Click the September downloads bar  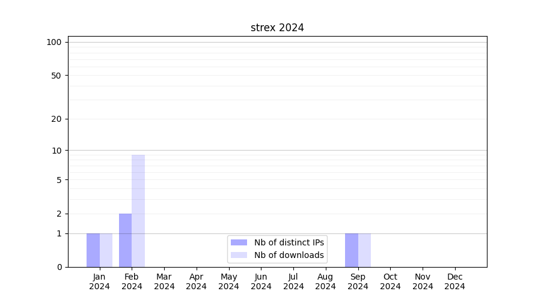(364, 250)
